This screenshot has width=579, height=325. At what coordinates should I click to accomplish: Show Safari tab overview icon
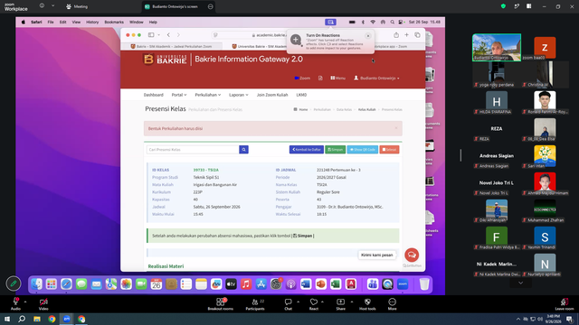tap(417, 35)
